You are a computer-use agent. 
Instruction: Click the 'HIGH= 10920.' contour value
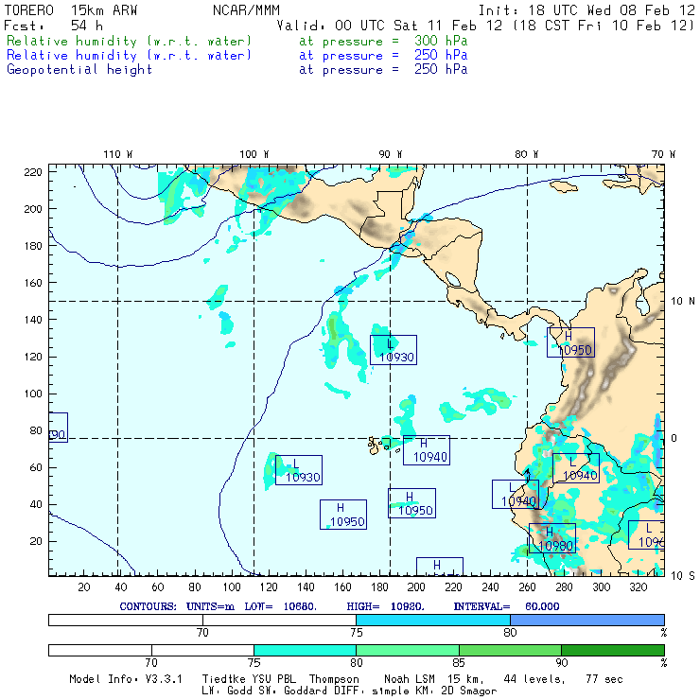click(385, 606)
